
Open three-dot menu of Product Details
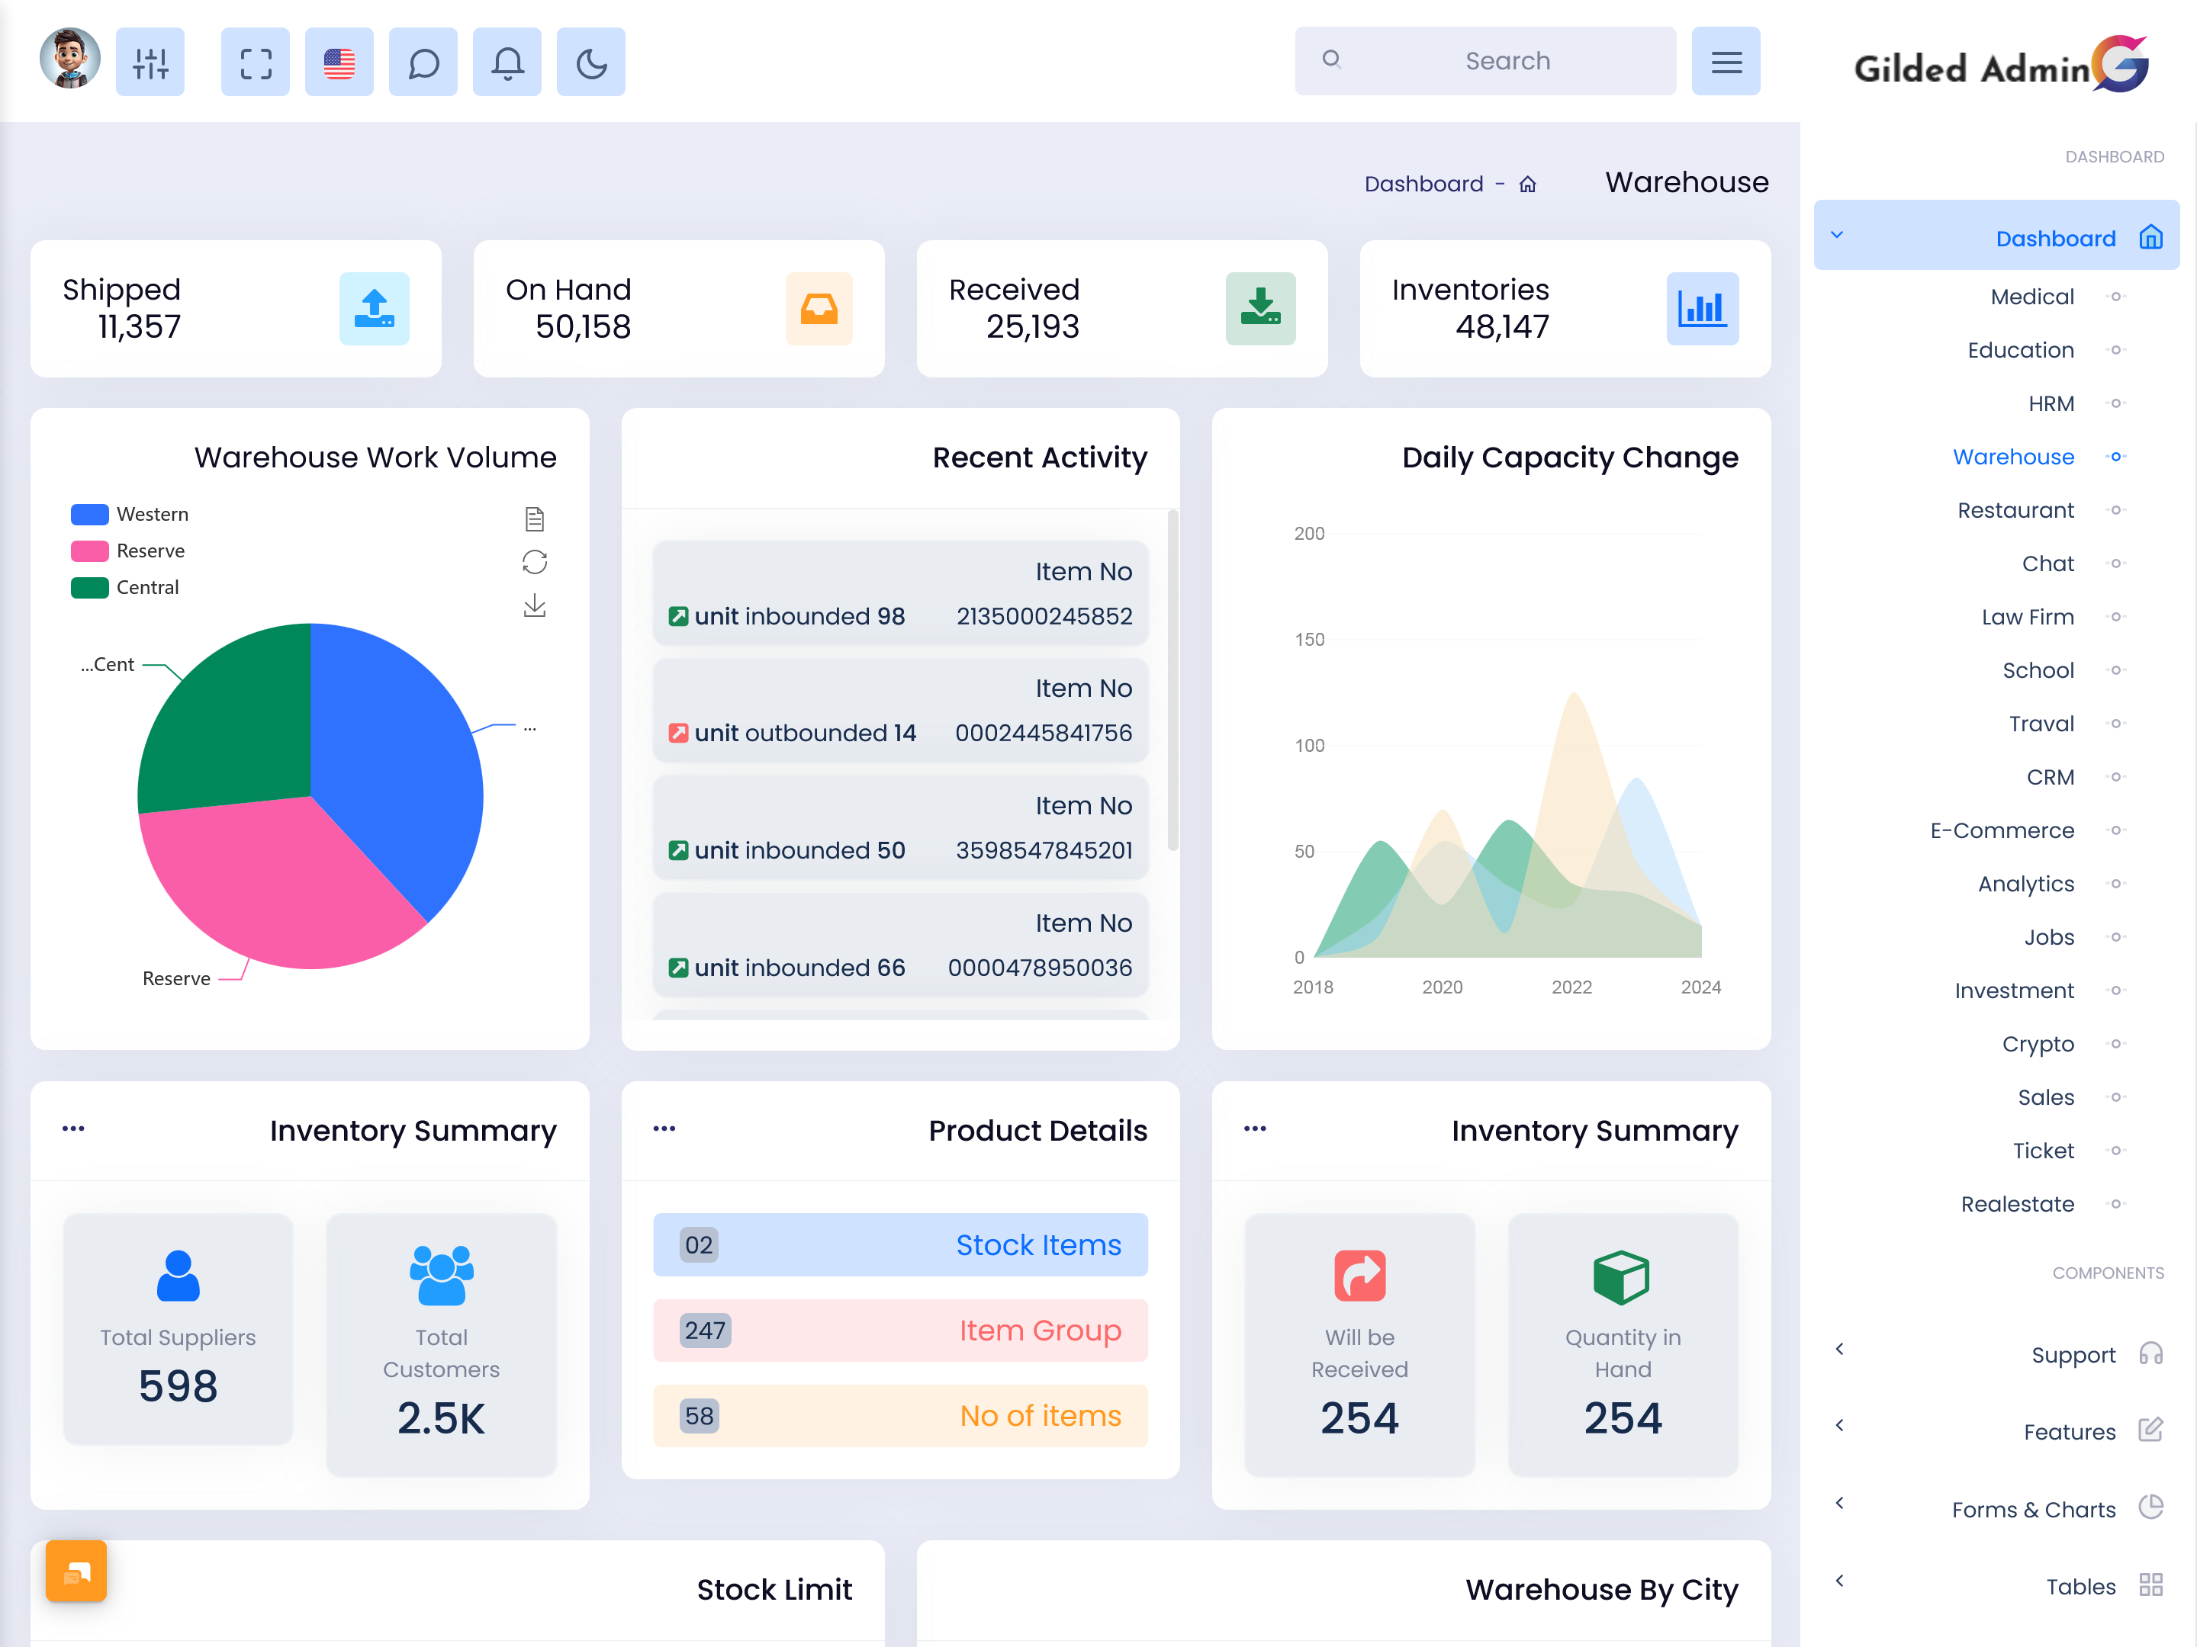click(x=664, y=1128)
